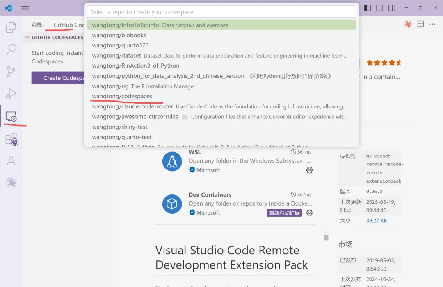This screenshot has width=443, height=287.
Task: Choose wangtong/quarto-test repository
Action: point(221,137)
